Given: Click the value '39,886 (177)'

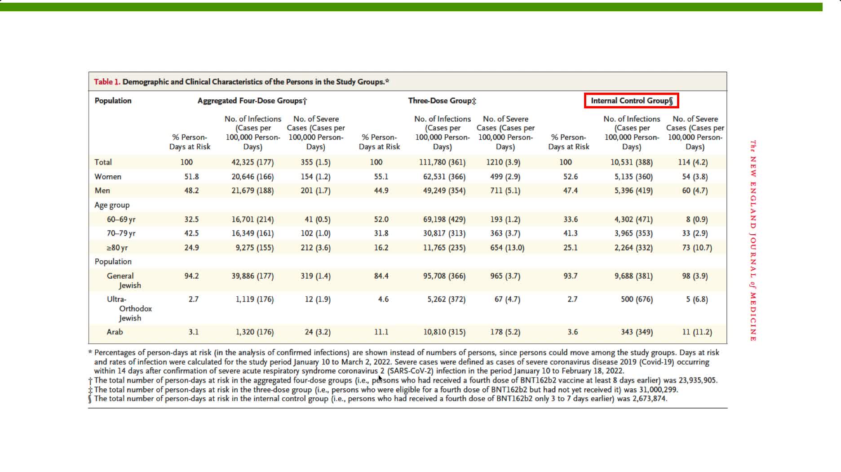Looking at the screenshot, I should click(x=252, y=276).
